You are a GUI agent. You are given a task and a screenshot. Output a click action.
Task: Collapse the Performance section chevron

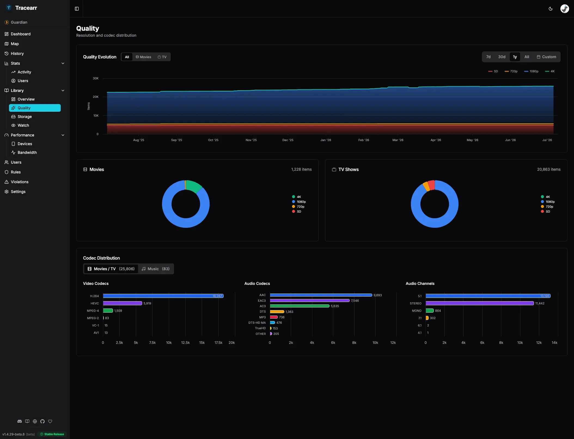(63, 135)
